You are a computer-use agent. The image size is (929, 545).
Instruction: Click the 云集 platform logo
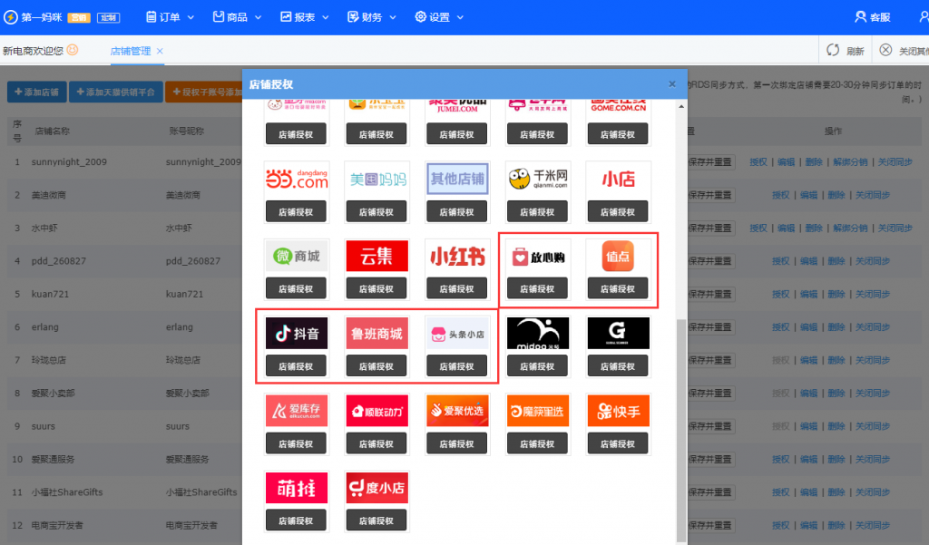[x=376, y=256]
